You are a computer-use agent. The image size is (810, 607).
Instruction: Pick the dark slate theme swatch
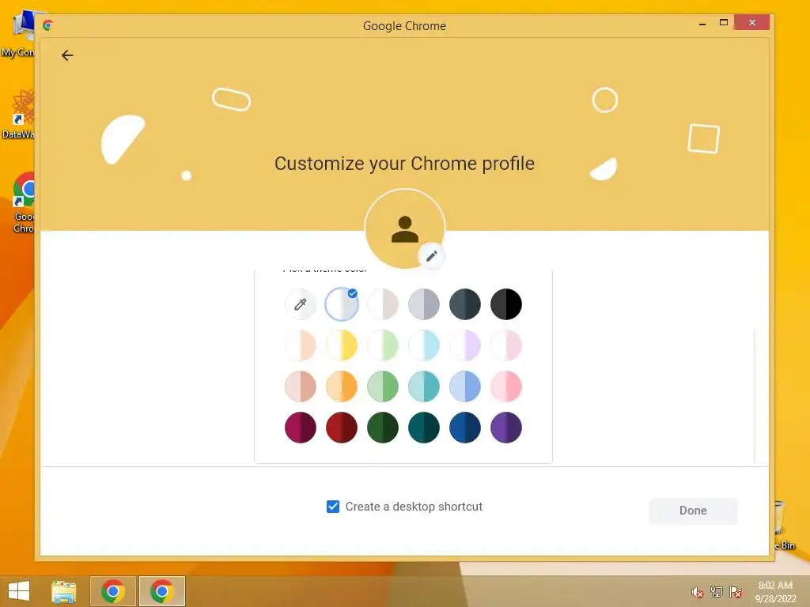(465, 304)
